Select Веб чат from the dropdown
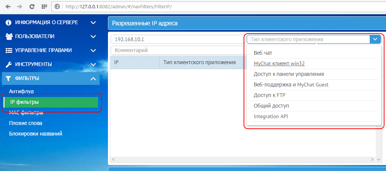Screen dimensions: 386x171 click(x=263, y=53)
